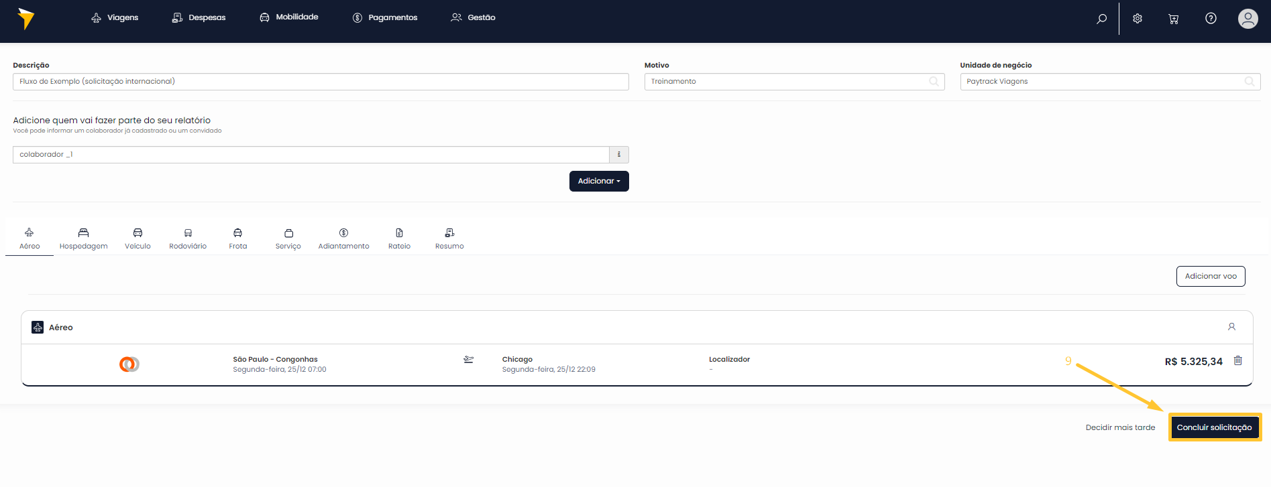The width and height of the screenshot is (1271, 487).
Task: Click the colaborador info icon button
Action: 619,155
